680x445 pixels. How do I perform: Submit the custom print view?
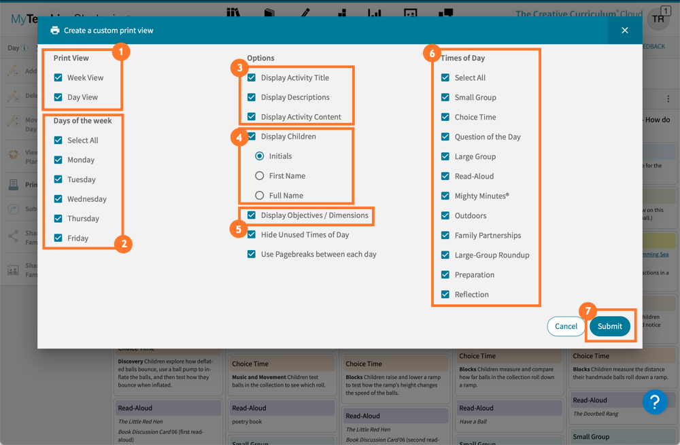[609, 326]
